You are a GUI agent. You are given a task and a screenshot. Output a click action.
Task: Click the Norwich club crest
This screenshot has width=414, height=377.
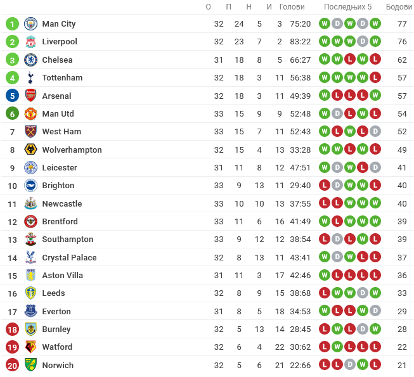[30, 366]
